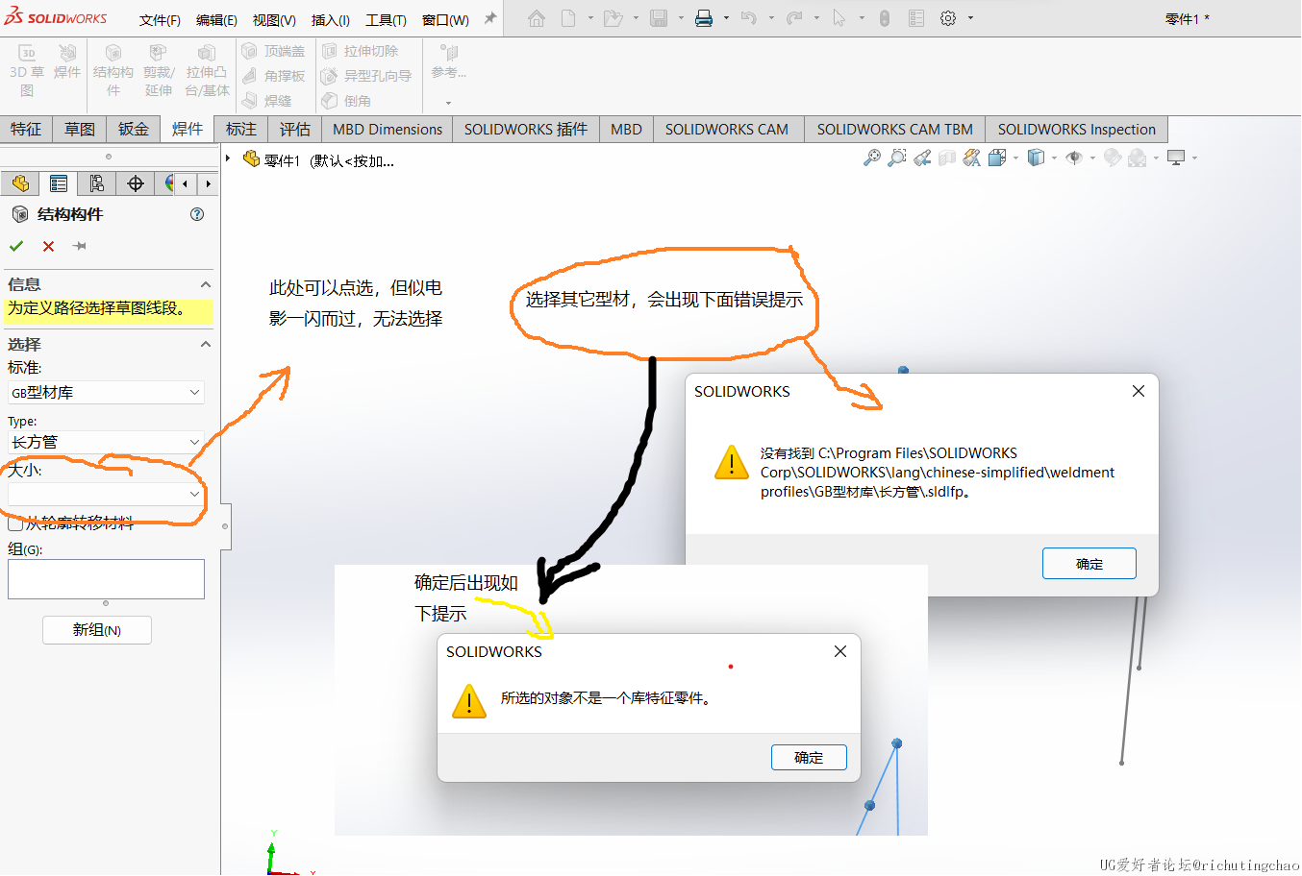The height and width of the screenshot is (876, 1302).
Task: Accept structural member with green checkmark
Action: [16, 247]
